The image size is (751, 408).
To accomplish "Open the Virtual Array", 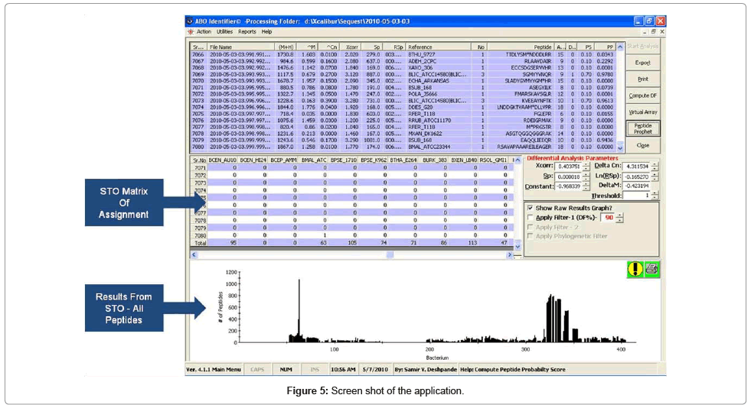I will point(643,112).
